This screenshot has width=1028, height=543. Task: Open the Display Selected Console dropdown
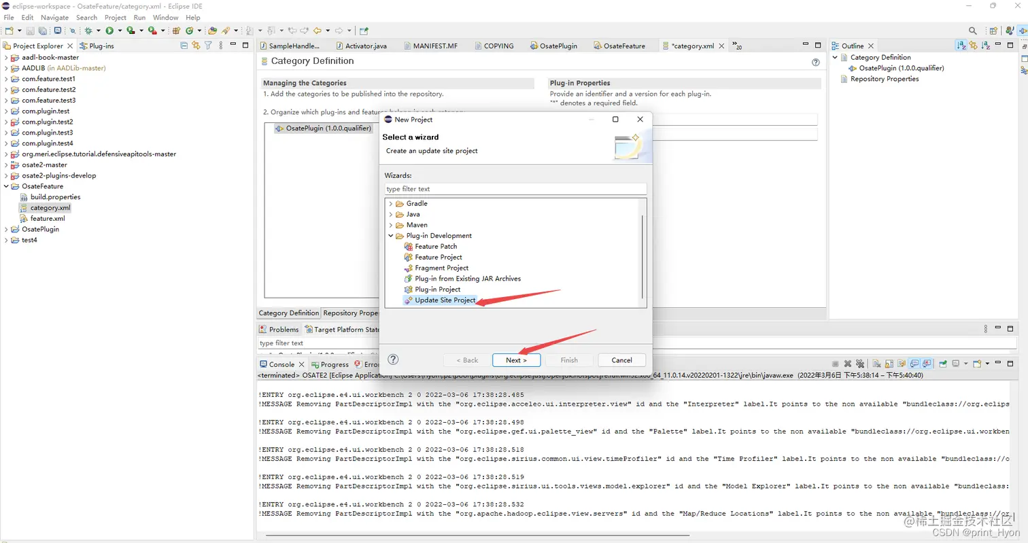(966, 364)
